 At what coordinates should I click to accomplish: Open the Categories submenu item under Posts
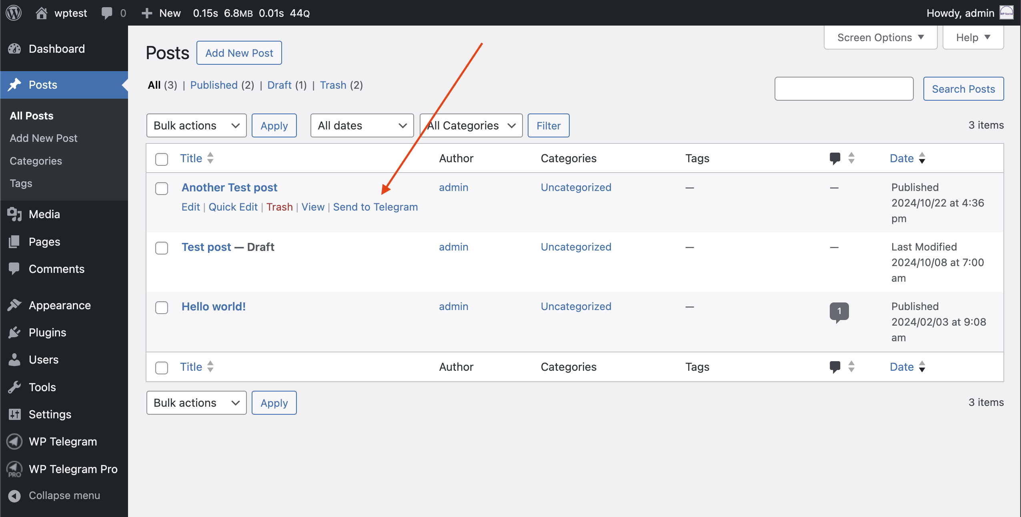click(36, 161)
